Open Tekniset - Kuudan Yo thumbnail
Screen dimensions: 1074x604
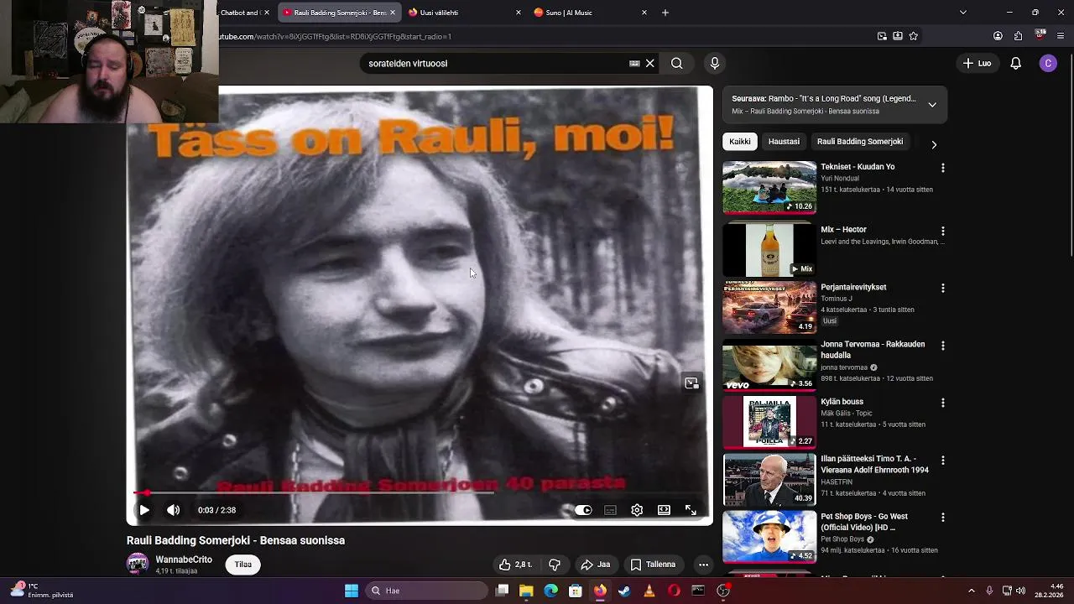coord(769,187)
